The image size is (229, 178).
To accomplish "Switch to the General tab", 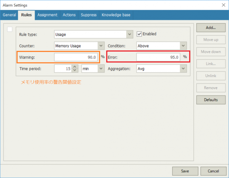I will click(x=9, y=15).
